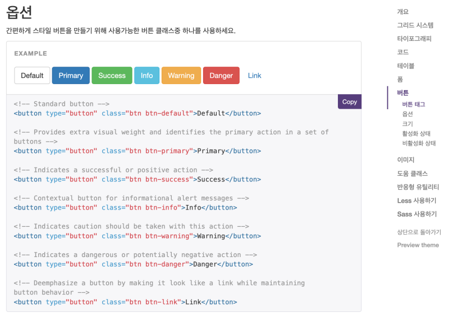Click 'Indicates caution should be taken' comment
Screen dimensions: 449x317
[131, 226]
